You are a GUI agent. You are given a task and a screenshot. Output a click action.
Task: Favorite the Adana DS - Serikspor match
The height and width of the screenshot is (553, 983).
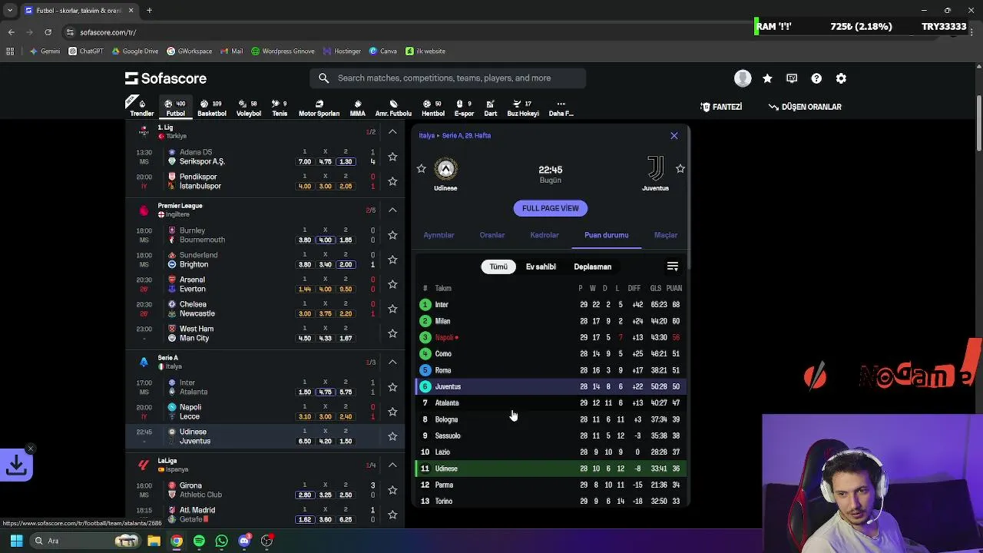pos(392,157)
